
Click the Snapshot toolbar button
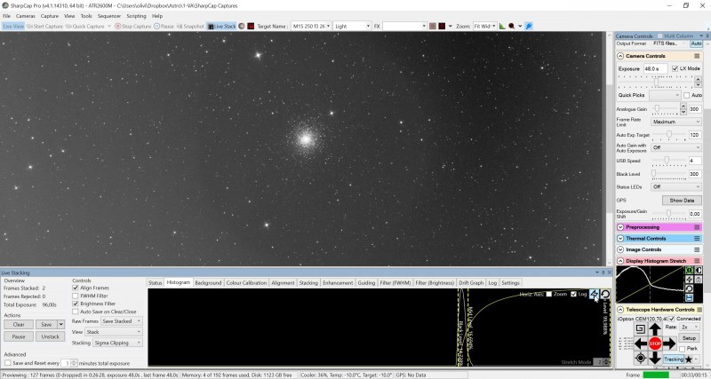click(190, 27)
